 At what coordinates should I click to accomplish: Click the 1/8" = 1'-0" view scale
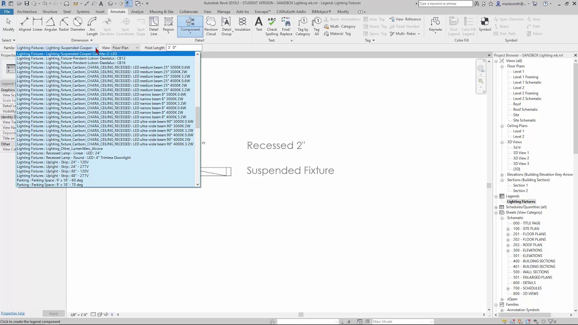[79, 315]
